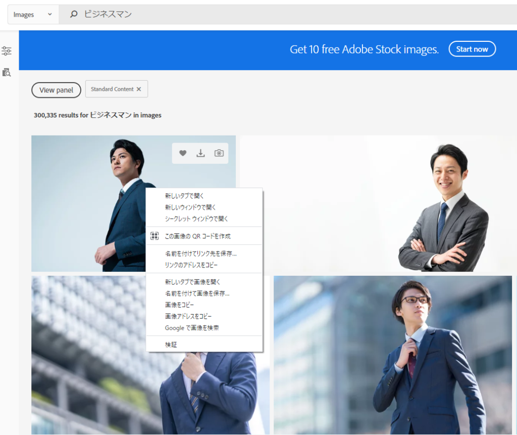Choose 新しいウィンドウで開く menu entry

coord(190,207)
